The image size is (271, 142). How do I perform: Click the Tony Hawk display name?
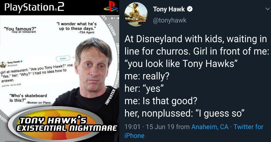click(169, 9)
